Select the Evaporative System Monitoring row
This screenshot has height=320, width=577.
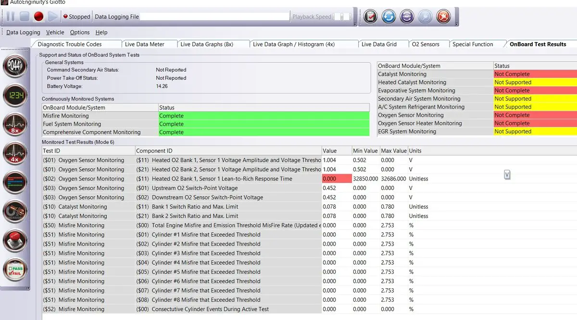(477, 90)
